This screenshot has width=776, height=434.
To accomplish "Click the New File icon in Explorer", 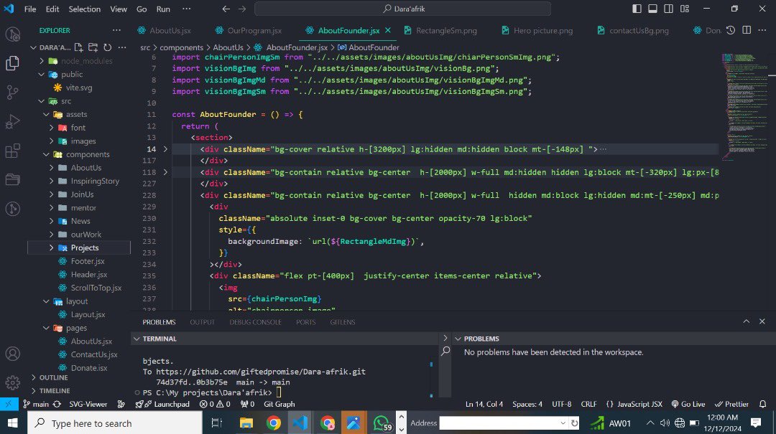I will 79,47.
